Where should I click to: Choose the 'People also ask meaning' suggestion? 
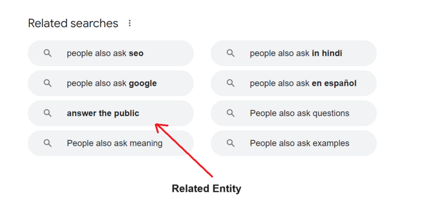pos(111,143)
